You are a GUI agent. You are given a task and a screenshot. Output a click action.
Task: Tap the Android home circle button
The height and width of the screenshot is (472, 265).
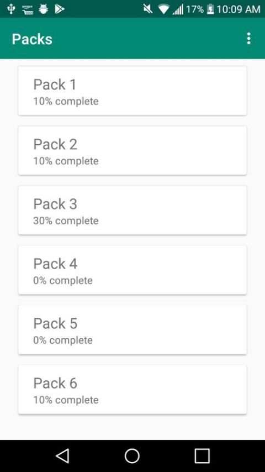[x=132, y=456]
